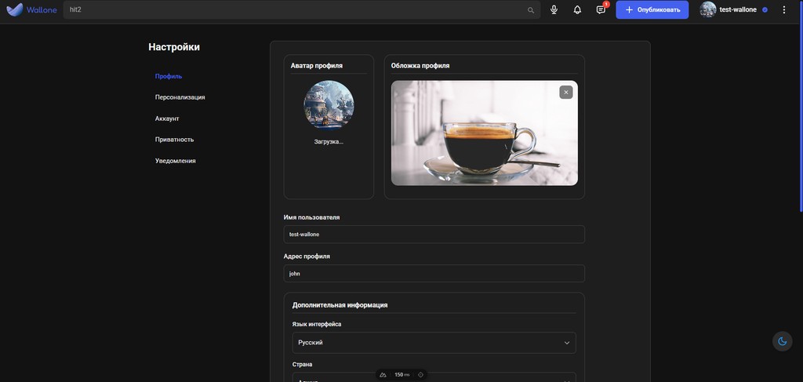Click the Имя пользователя input field
Screen dimensions: 803x382
click(x=434, y=234)
